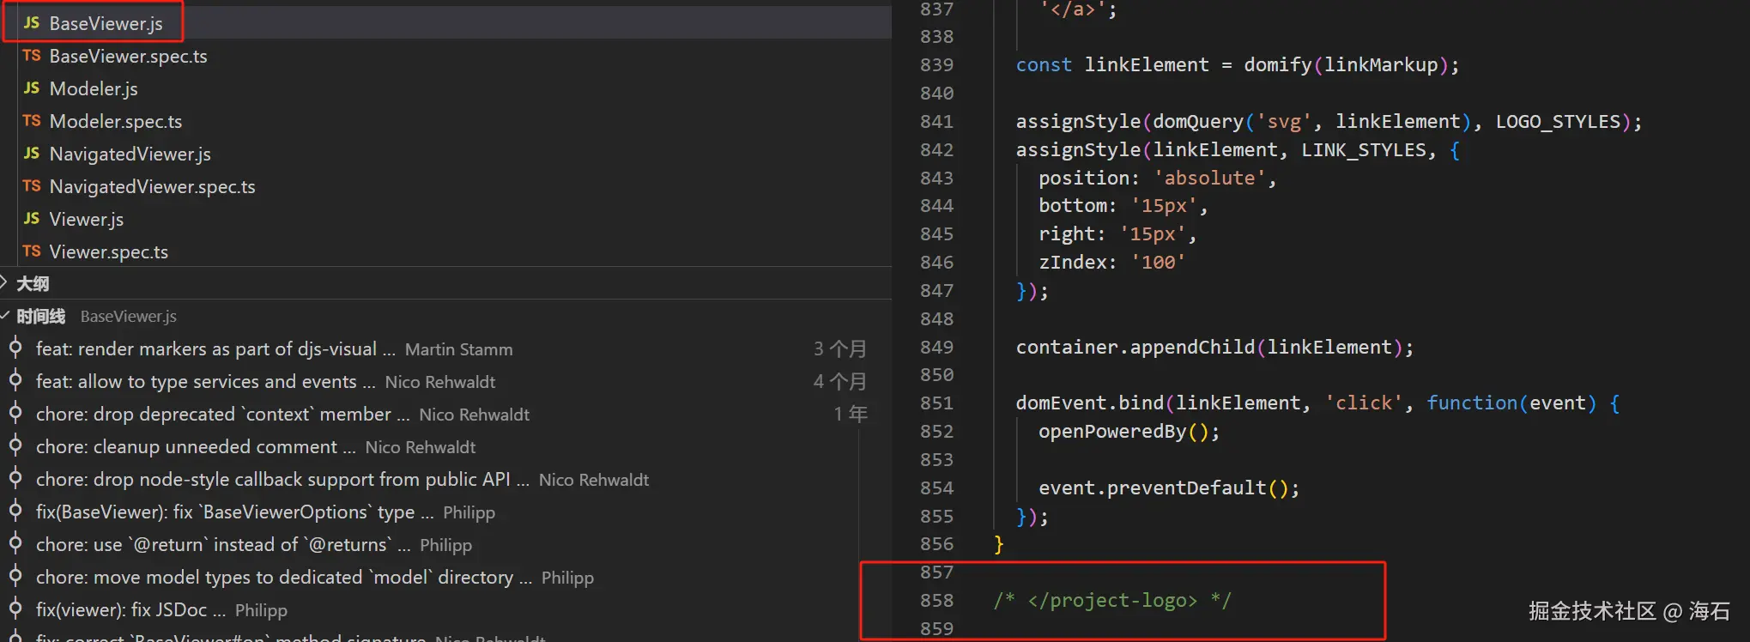Click commit icon beside 'feat: allow to type' entry

pos(15,380)
